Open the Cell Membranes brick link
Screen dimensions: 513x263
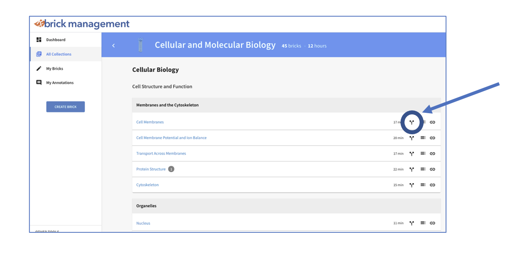coord(150,122)
